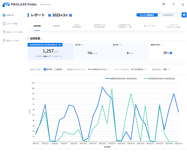Open help via the question mark icon
Viewport: 187px width, 155px height.
point(173,4)
